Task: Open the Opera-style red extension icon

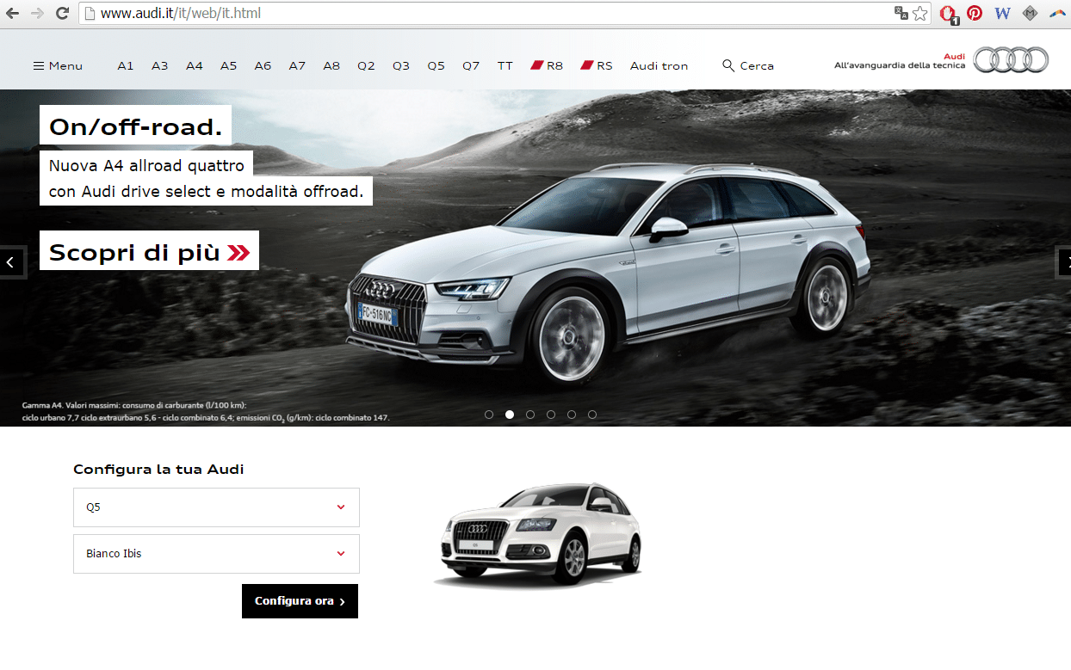Action: click(948, 14)
